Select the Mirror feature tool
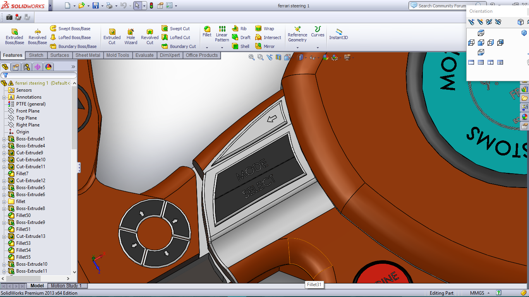The image size is (529, 297). [265, 46]
